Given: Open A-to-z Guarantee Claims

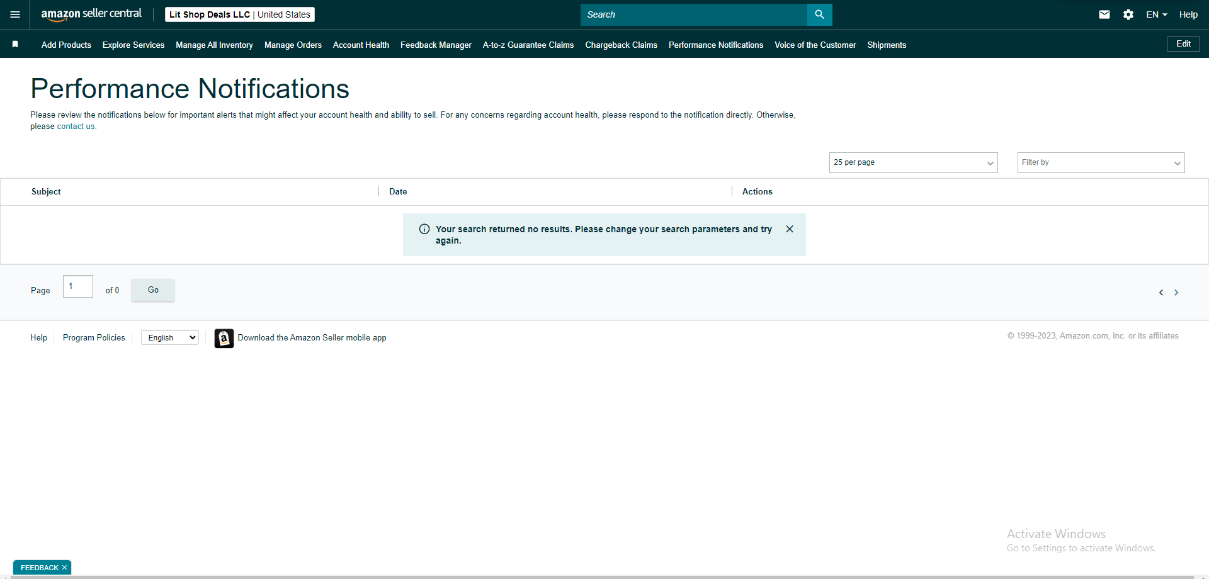Looking at the screenshot, I should point(528,45).
